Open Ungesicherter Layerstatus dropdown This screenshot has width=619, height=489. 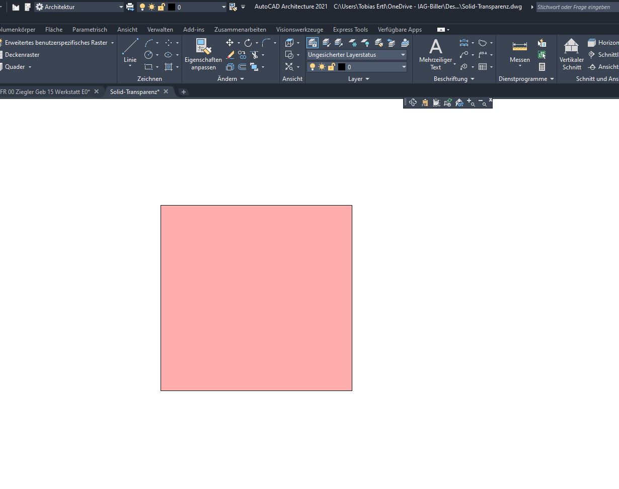(356, 55)
